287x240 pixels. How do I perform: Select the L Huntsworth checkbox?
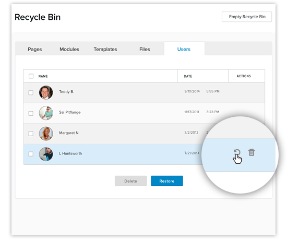(31, 154)
